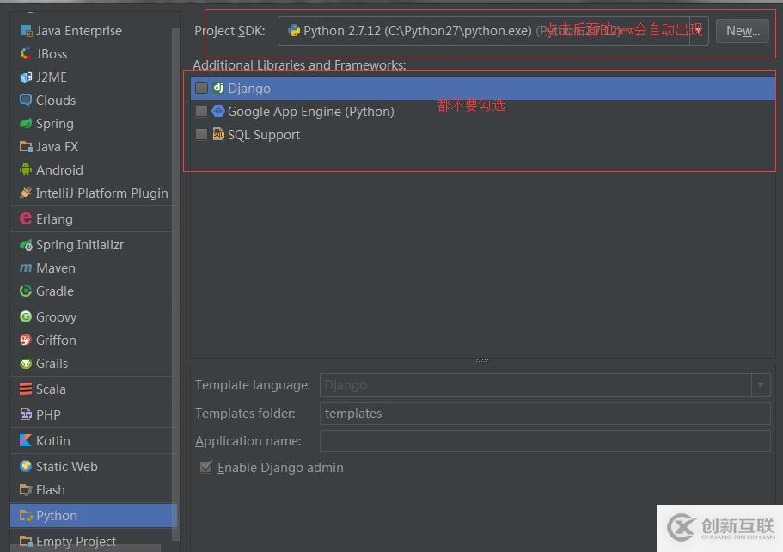Toggle the Enable Django admin checkbox
The width and height of the screenshot is (783, 552).
point(206,467)
